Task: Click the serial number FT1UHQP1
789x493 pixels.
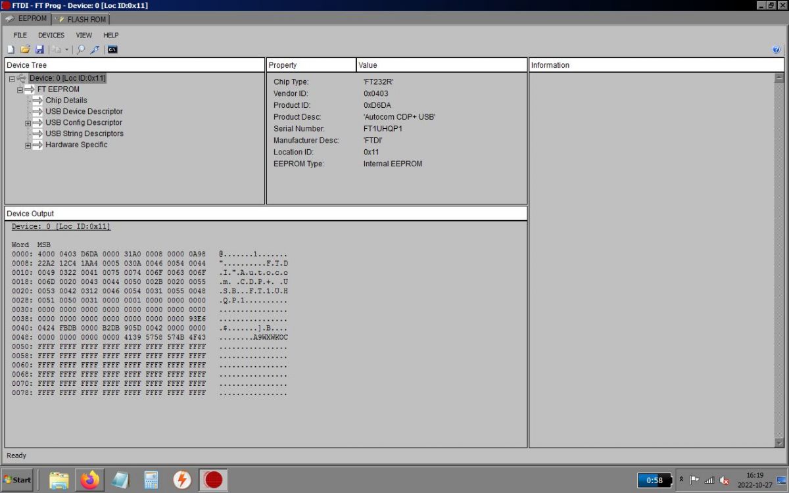Action: tap(383, 129)
